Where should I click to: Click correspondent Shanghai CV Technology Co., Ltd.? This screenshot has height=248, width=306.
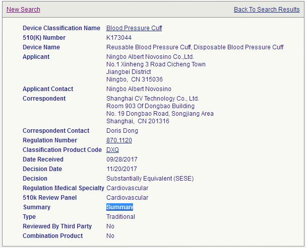point(153,99)
